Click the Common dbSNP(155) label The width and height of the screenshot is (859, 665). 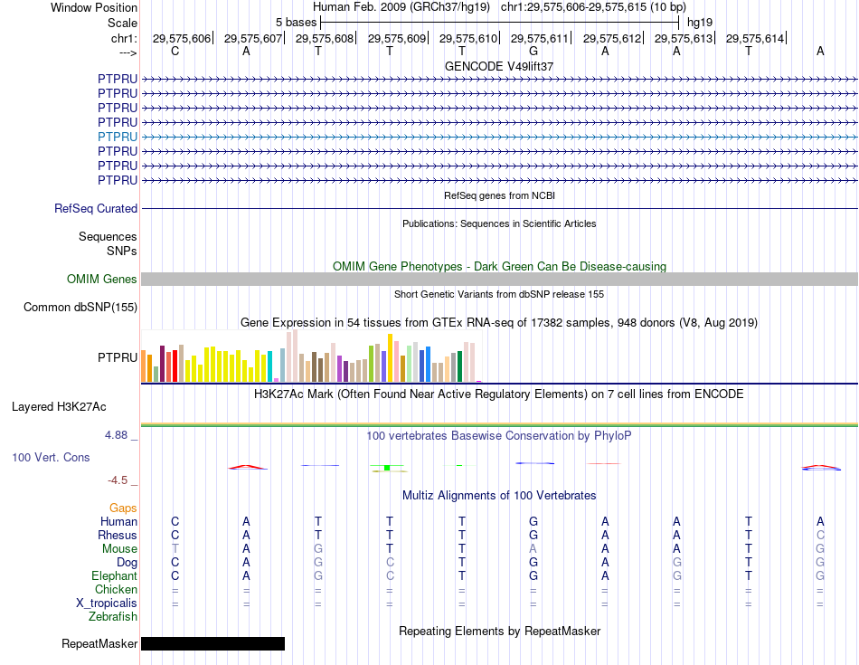80,307
